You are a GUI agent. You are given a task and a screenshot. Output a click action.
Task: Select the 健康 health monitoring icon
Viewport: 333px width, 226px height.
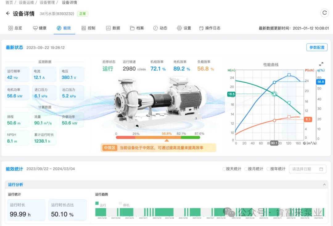[x=35, y=28]
